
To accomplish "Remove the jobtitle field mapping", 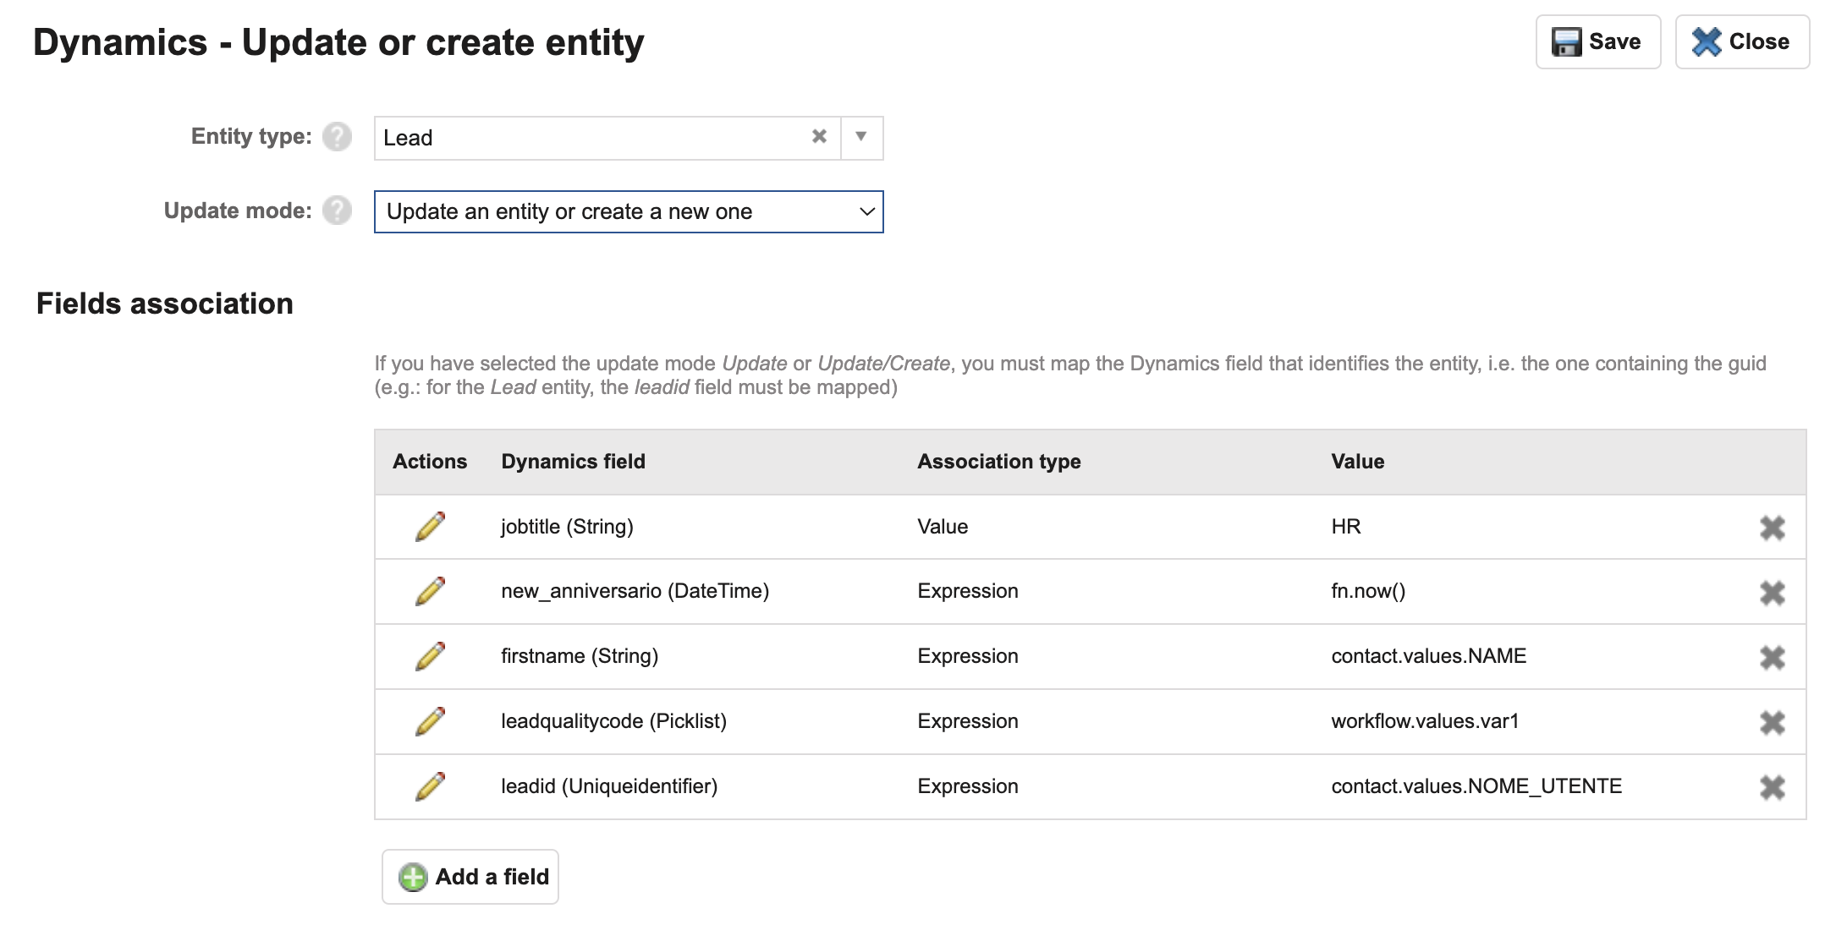I will click(x=1772, y=528).
